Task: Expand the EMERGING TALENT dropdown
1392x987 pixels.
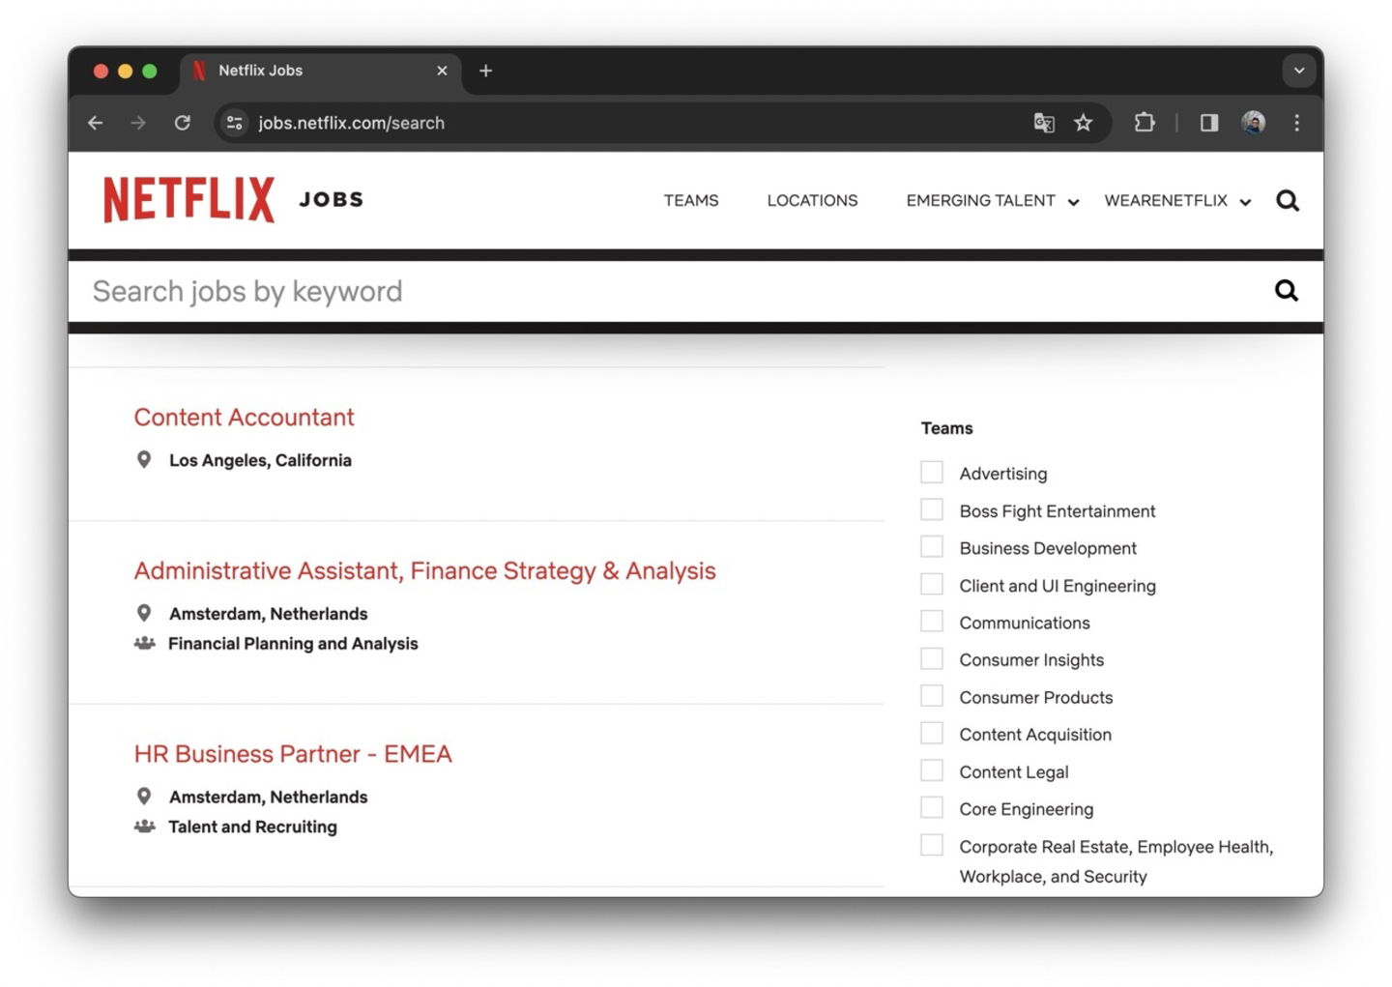Action: tap(992, 201)
